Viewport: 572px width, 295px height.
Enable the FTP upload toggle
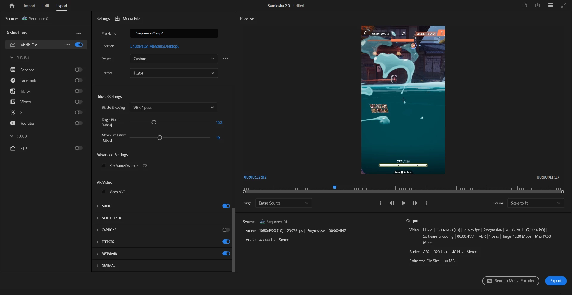[x=79, y=148]
